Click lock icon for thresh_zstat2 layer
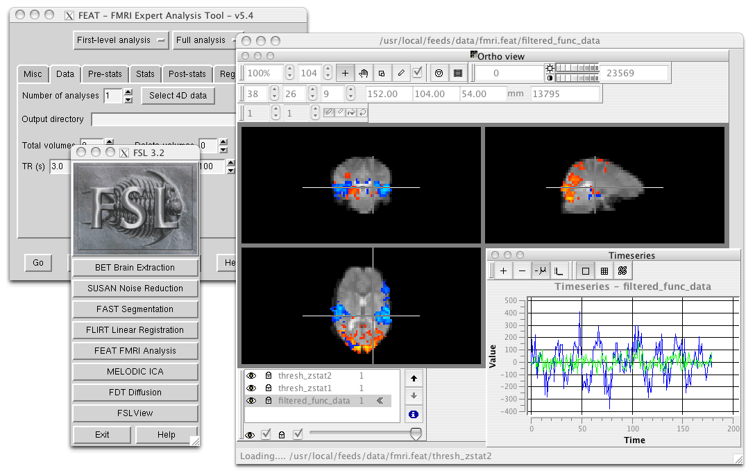This screenshot has height=473, width=755. tap(269, 375)
